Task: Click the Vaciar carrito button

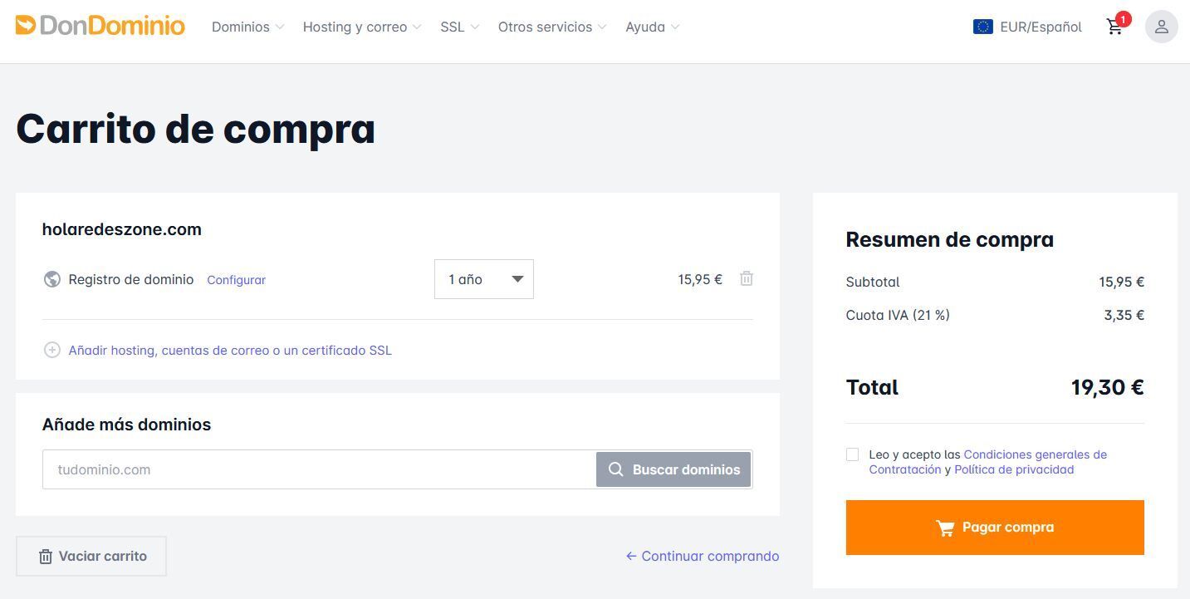Action: click(x=91, y=556)
